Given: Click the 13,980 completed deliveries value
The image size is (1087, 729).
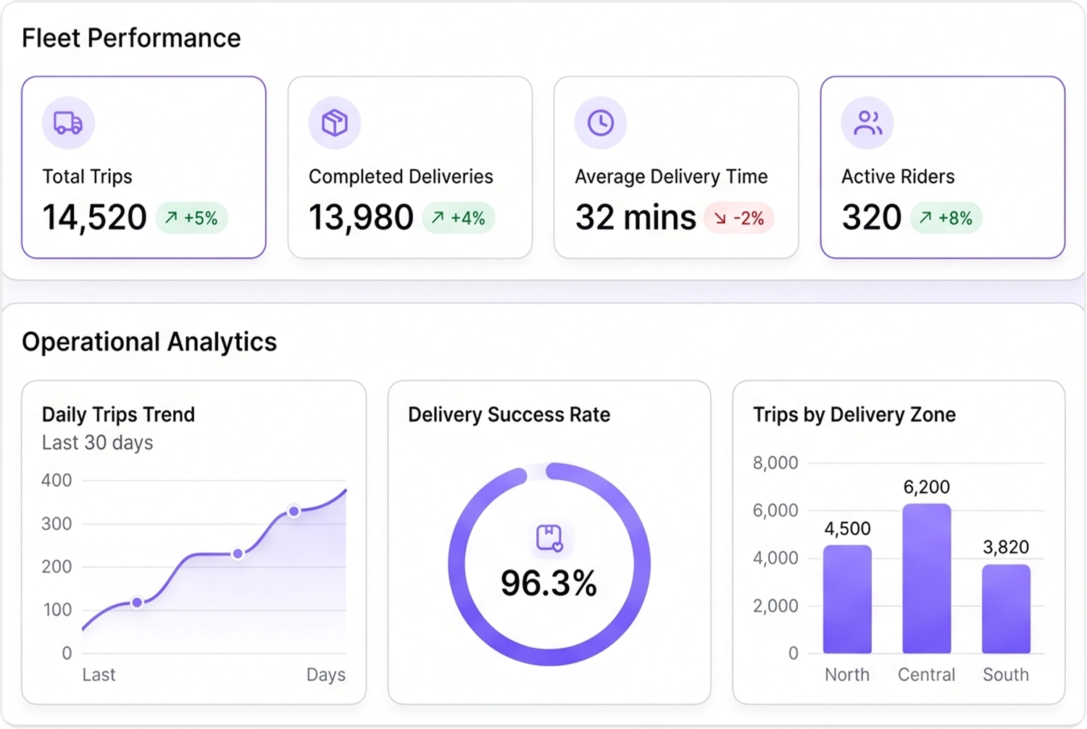Looking at the screenshot, I should pyautogui.click(x=361, y=217).
